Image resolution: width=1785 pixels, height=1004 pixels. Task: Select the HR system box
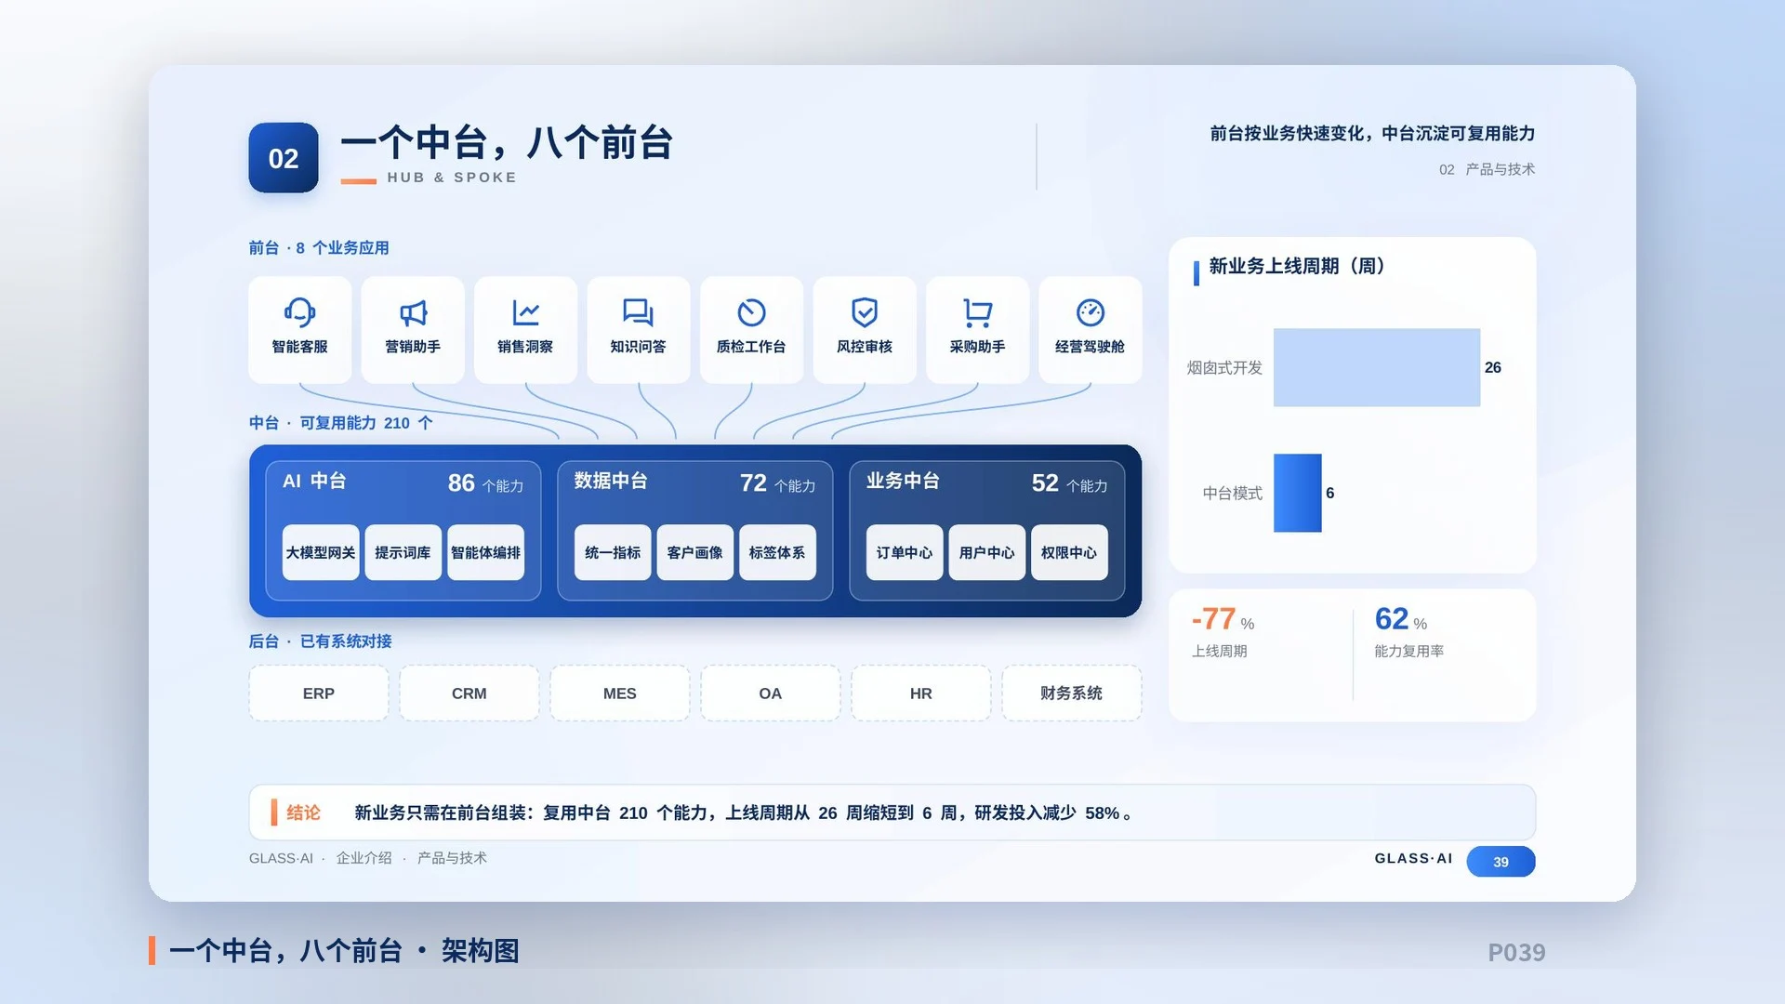tap(921, 694)
